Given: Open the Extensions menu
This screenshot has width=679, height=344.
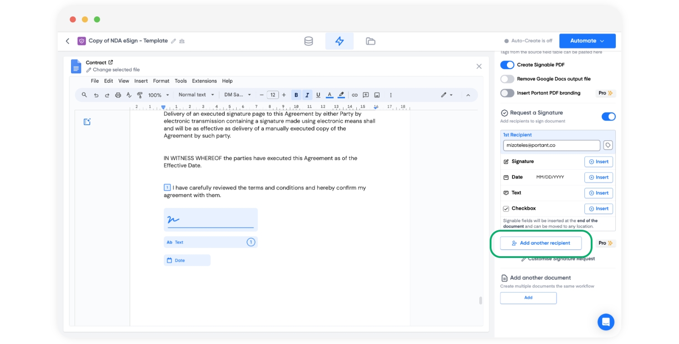Looking at the screenshot, I should point(204,81).
